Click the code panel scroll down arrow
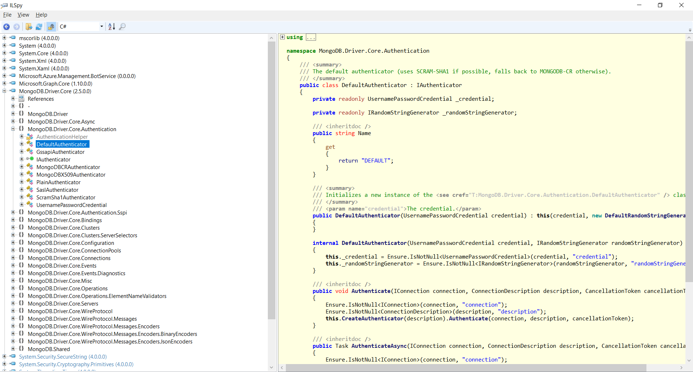693x372 pixels. [689, 360]
